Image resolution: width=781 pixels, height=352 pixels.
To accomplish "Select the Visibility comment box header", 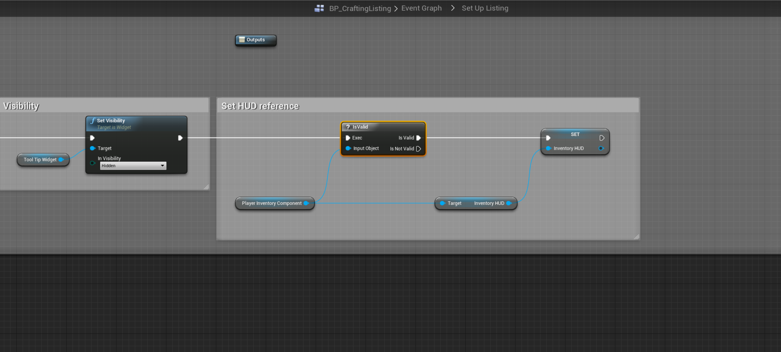I will click(x=21, y=106).
